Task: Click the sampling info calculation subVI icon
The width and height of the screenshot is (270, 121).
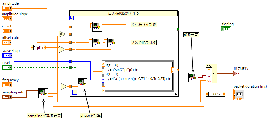Action: (43, 93)
